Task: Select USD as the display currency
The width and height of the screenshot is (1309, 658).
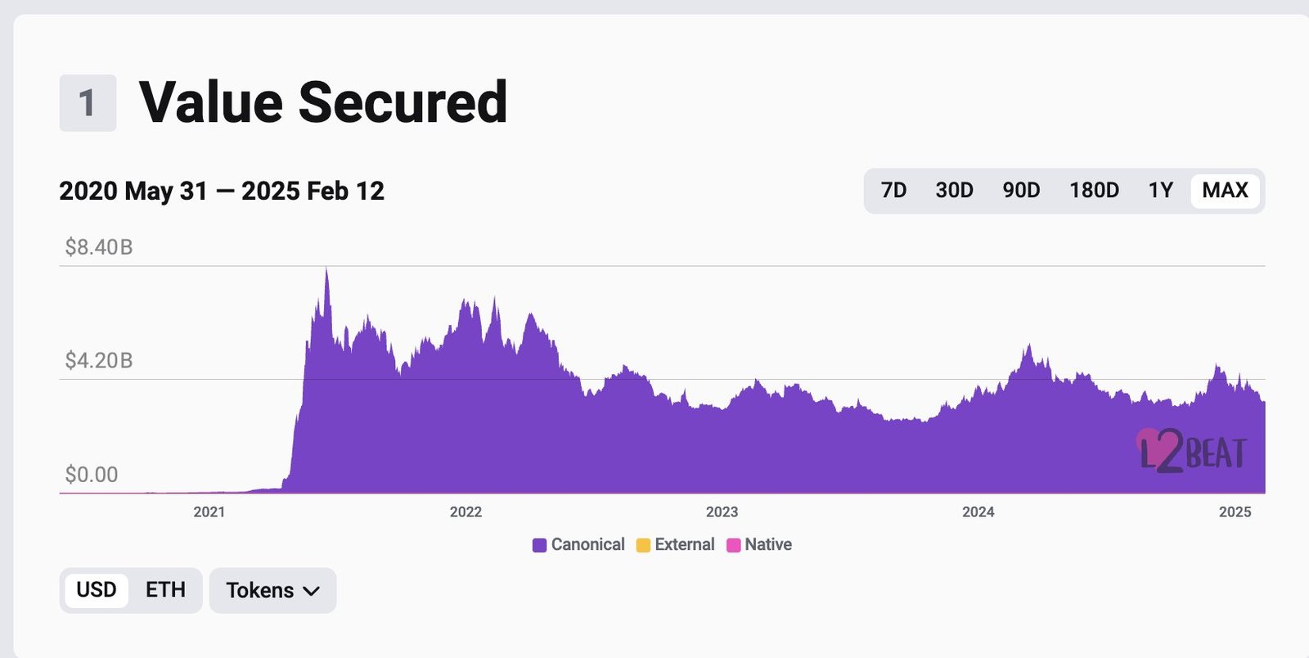Action: coord(97,590)
